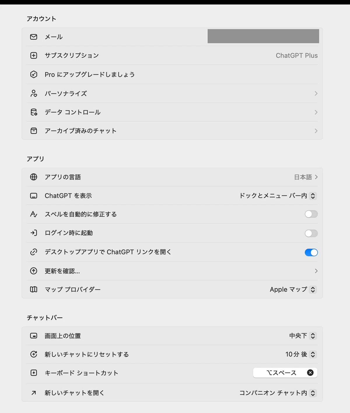Click the map icon beside マップ プロバイダー

click(x=34, y=289)
